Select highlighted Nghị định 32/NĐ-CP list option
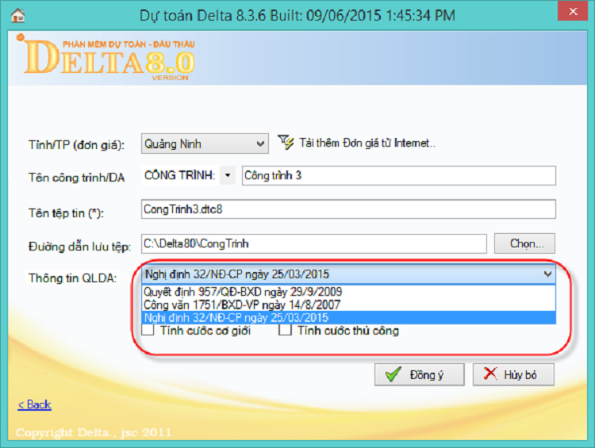This screenshot has height=448, width=595. [x=348, y=317]
